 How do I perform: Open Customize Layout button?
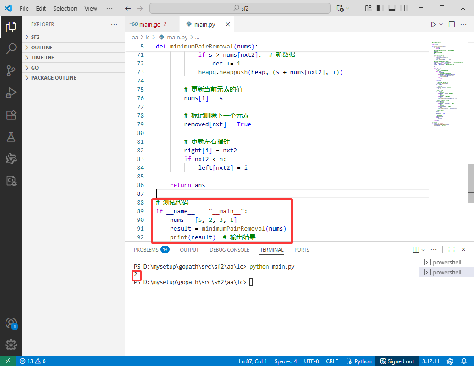(368, 8)
